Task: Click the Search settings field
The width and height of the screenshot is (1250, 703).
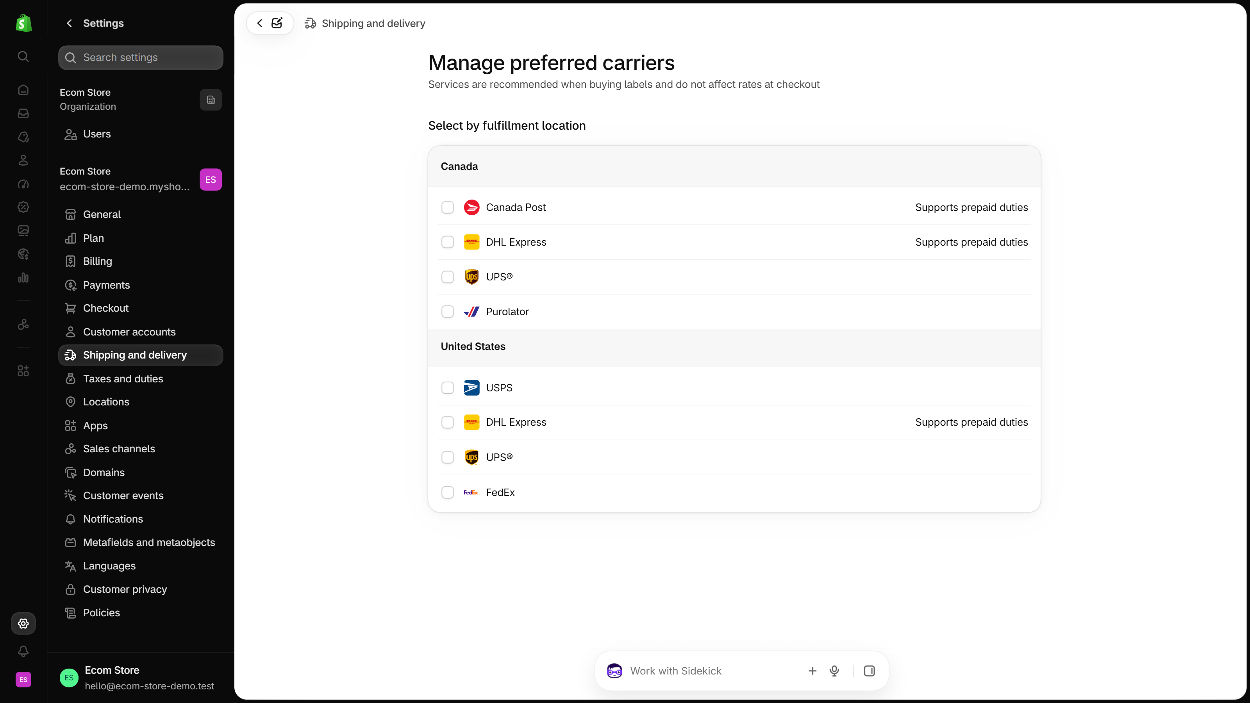Action: pyautogui.click(x=141, y=58)
